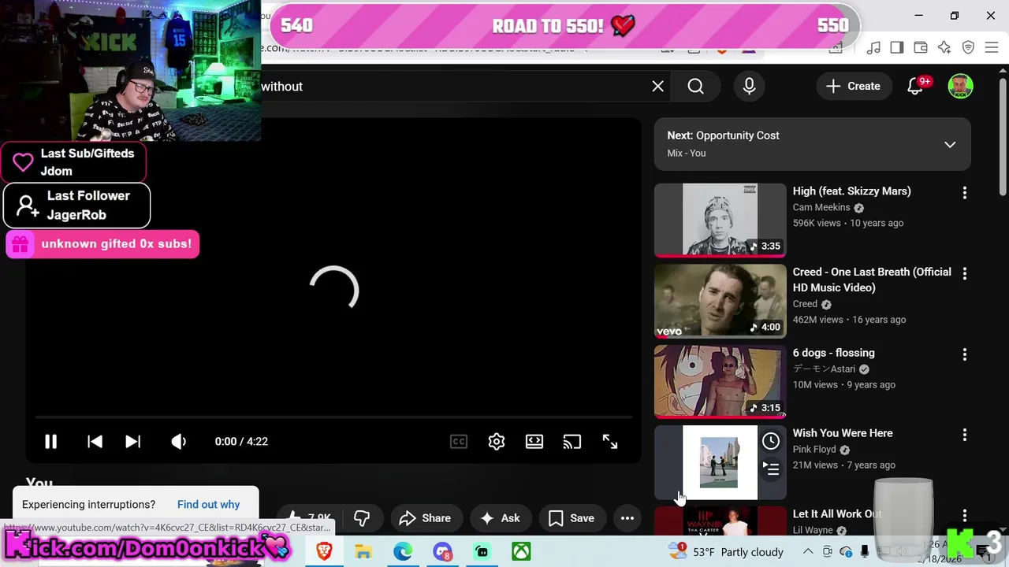Toggle closed captions in the player
This screenshot has height=567, width=1009.
(459, 442)
